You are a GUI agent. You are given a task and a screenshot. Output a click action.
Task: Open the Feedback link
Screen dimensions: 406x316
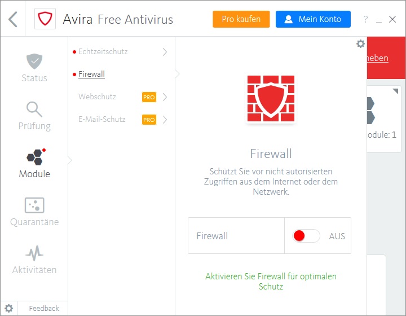tap(44, 308)
